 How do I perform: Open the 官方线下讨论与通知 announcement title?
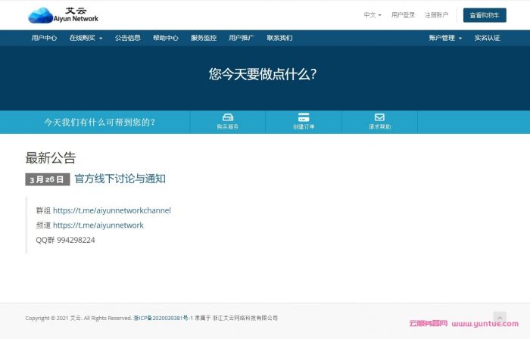click(120, 179)
